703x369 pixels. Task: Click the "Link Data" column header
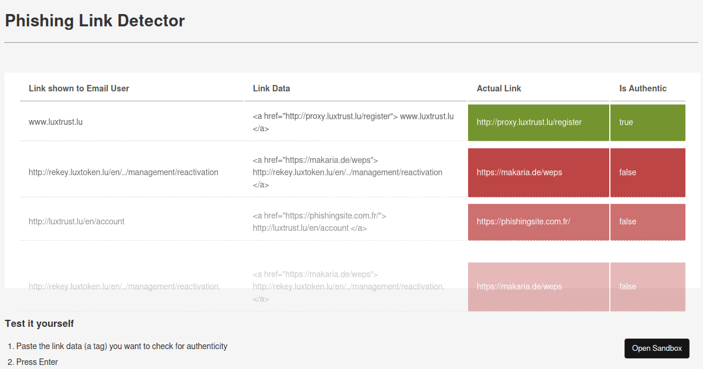[271, 88]
